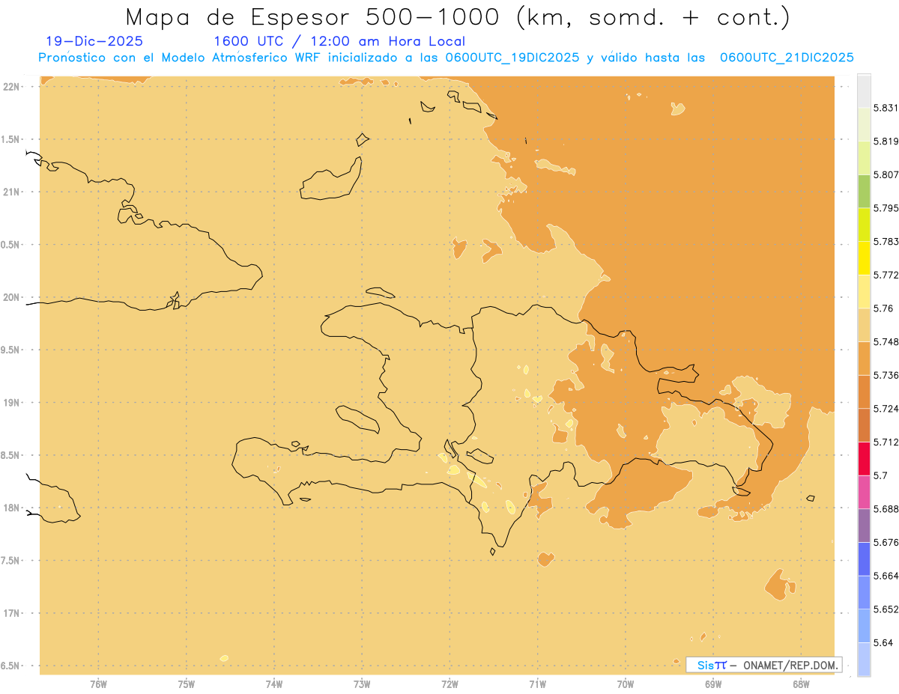Click the time label '1600 UTC / 12:00 am Hora Local'

(339, 41)
